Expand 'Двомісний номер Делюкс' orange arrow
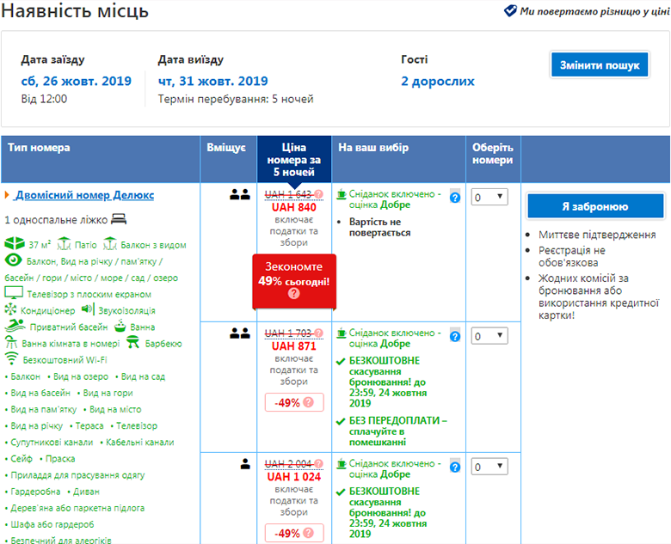The image size is (671, 544). point(7,196)
